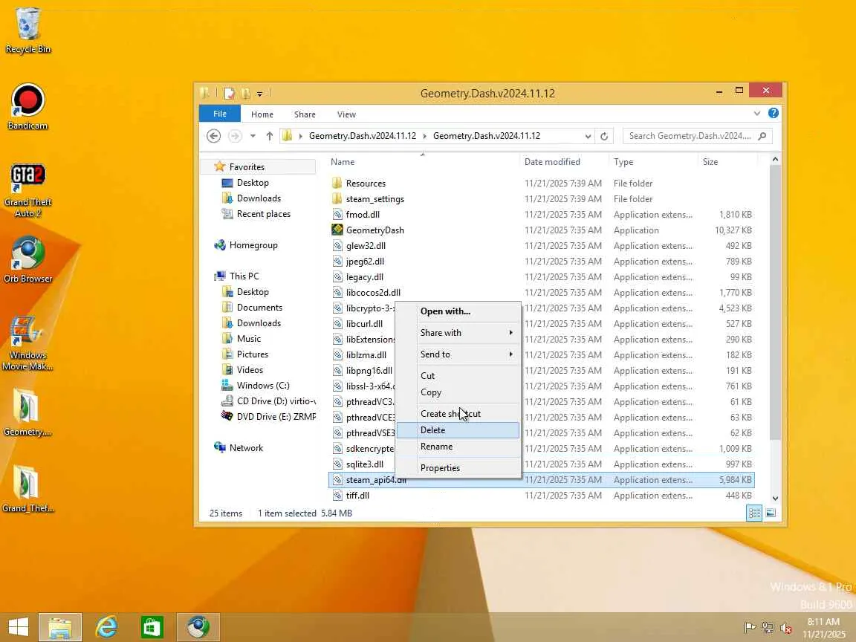Click the chevron between the Geometry.Dash.v2024.11.12 breadcrumbs
The width and height of the screenshot is (856, 642).
pos(424,136)
